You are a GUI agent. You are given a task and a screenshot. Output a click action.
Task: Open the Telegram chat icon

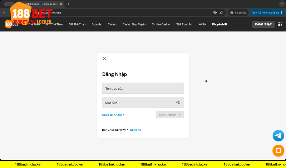tap(278, 135)
